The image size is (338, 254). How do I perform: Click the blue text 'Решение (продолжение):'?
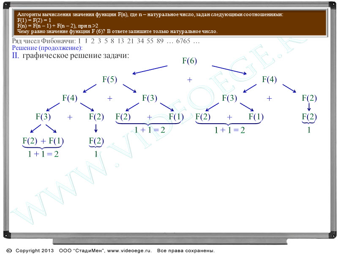pyautogui.click(x=47, y=48)
